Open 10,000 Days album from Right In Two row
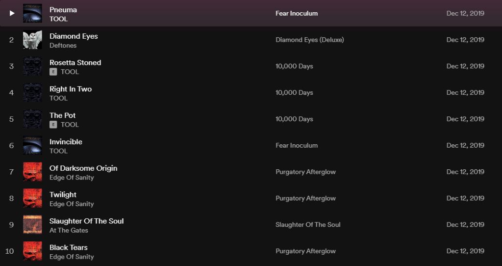Screen dimensions: 502x266 click(294, 93)
